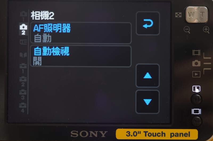Push the T side of zoom lever
The image size is (213, 141).
tap(202, 14)
